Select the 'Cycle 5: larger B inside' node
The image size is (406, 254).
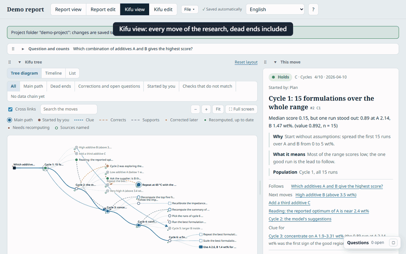(x=170, y=229)
